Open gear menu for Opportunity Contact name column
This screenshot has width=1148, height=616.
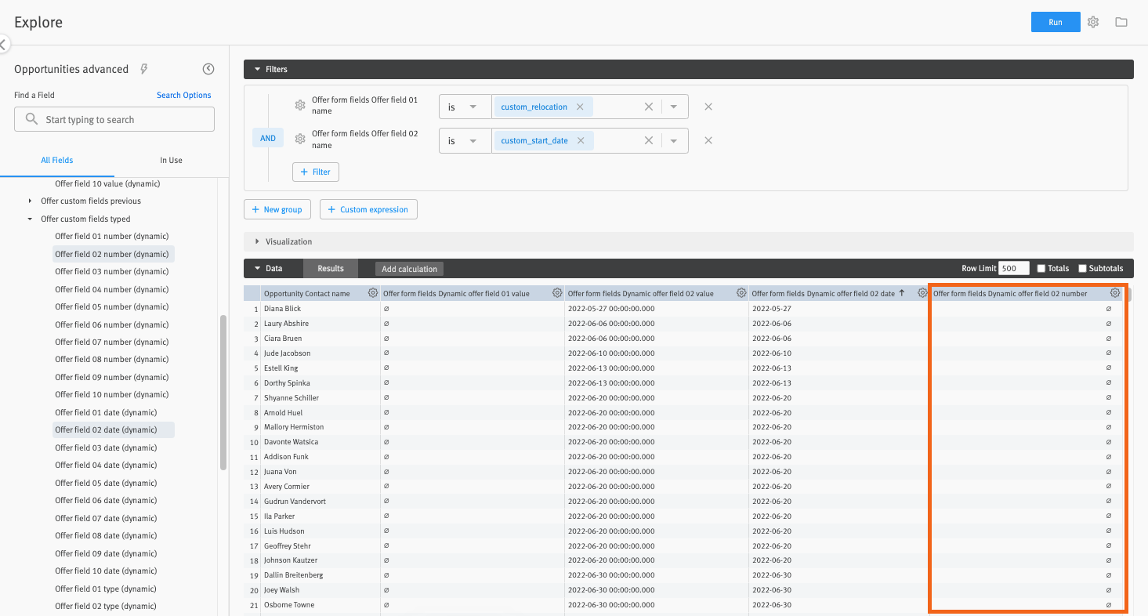click(373, 293)
